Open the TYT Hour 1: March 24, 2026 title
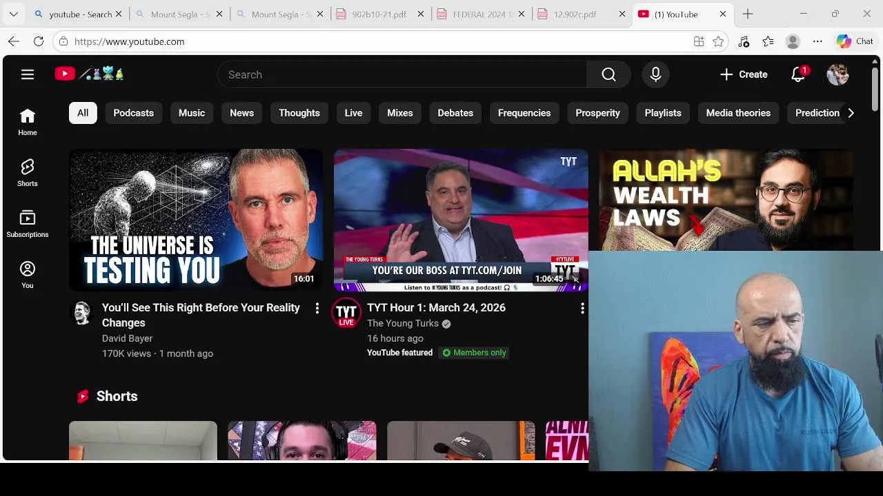 tap(436, 308)
